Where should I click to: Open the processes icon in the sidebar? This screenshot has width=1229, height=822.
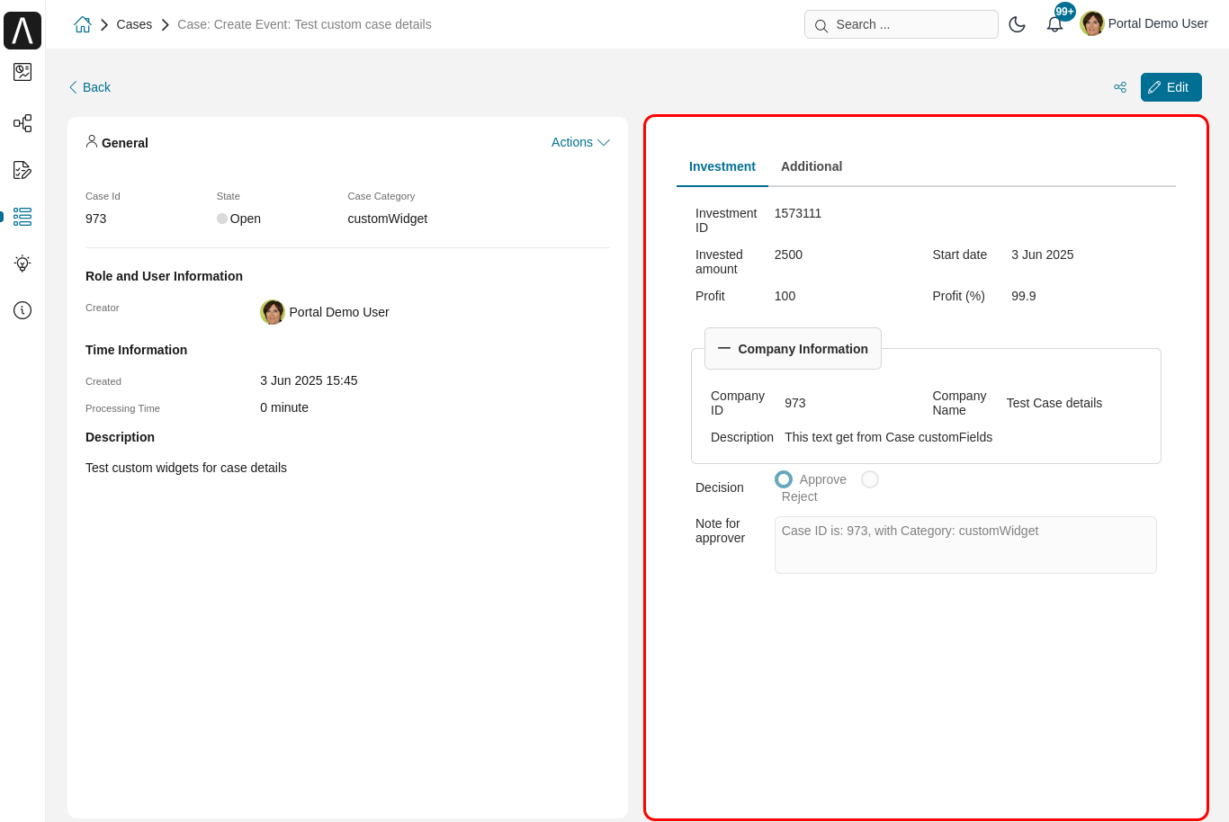point(22,123)
